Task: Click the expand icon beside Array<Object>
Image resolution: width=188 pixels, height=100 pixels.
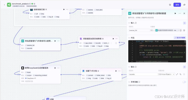Action: click(x=177, y=74)
